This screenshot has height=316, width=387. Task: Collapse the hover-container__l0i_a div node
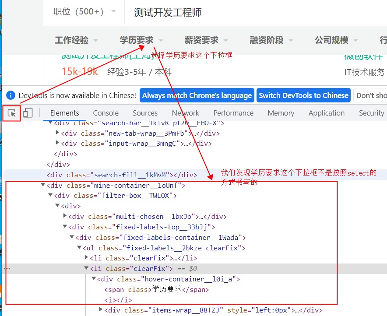coord(94,278)
